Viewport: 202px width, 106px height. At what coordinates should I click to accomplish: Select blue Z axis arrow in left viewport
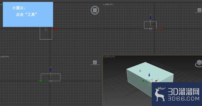pyautogui.click(x=51, y=70)
